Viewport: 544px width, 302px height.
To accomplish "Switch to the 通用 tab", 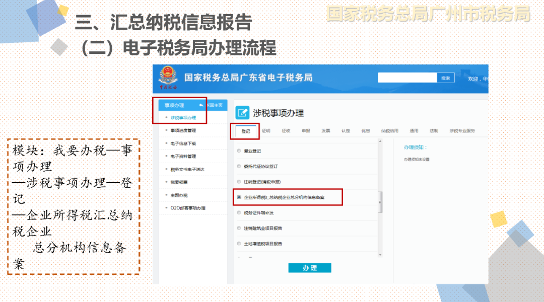I will click(x=414, y=131).
